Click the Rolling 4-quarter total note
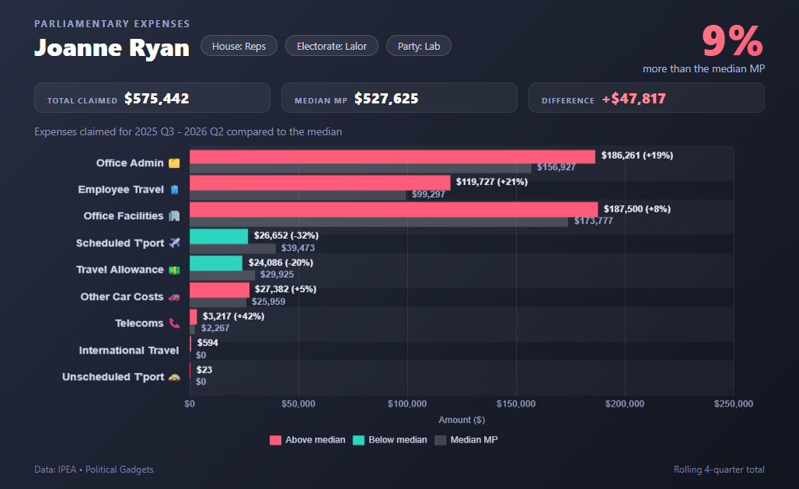The image size is (799, 489). tap(719, 470)
